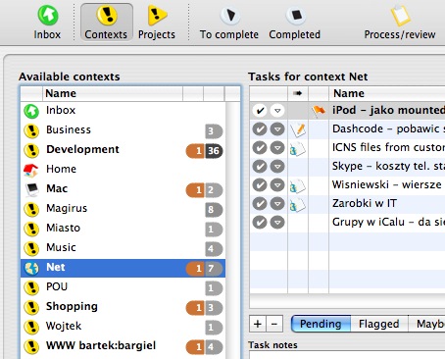This screenshot has height=359, width=445.
Task: Open the Process/review clipboard icon
Action: coord(400,16)
